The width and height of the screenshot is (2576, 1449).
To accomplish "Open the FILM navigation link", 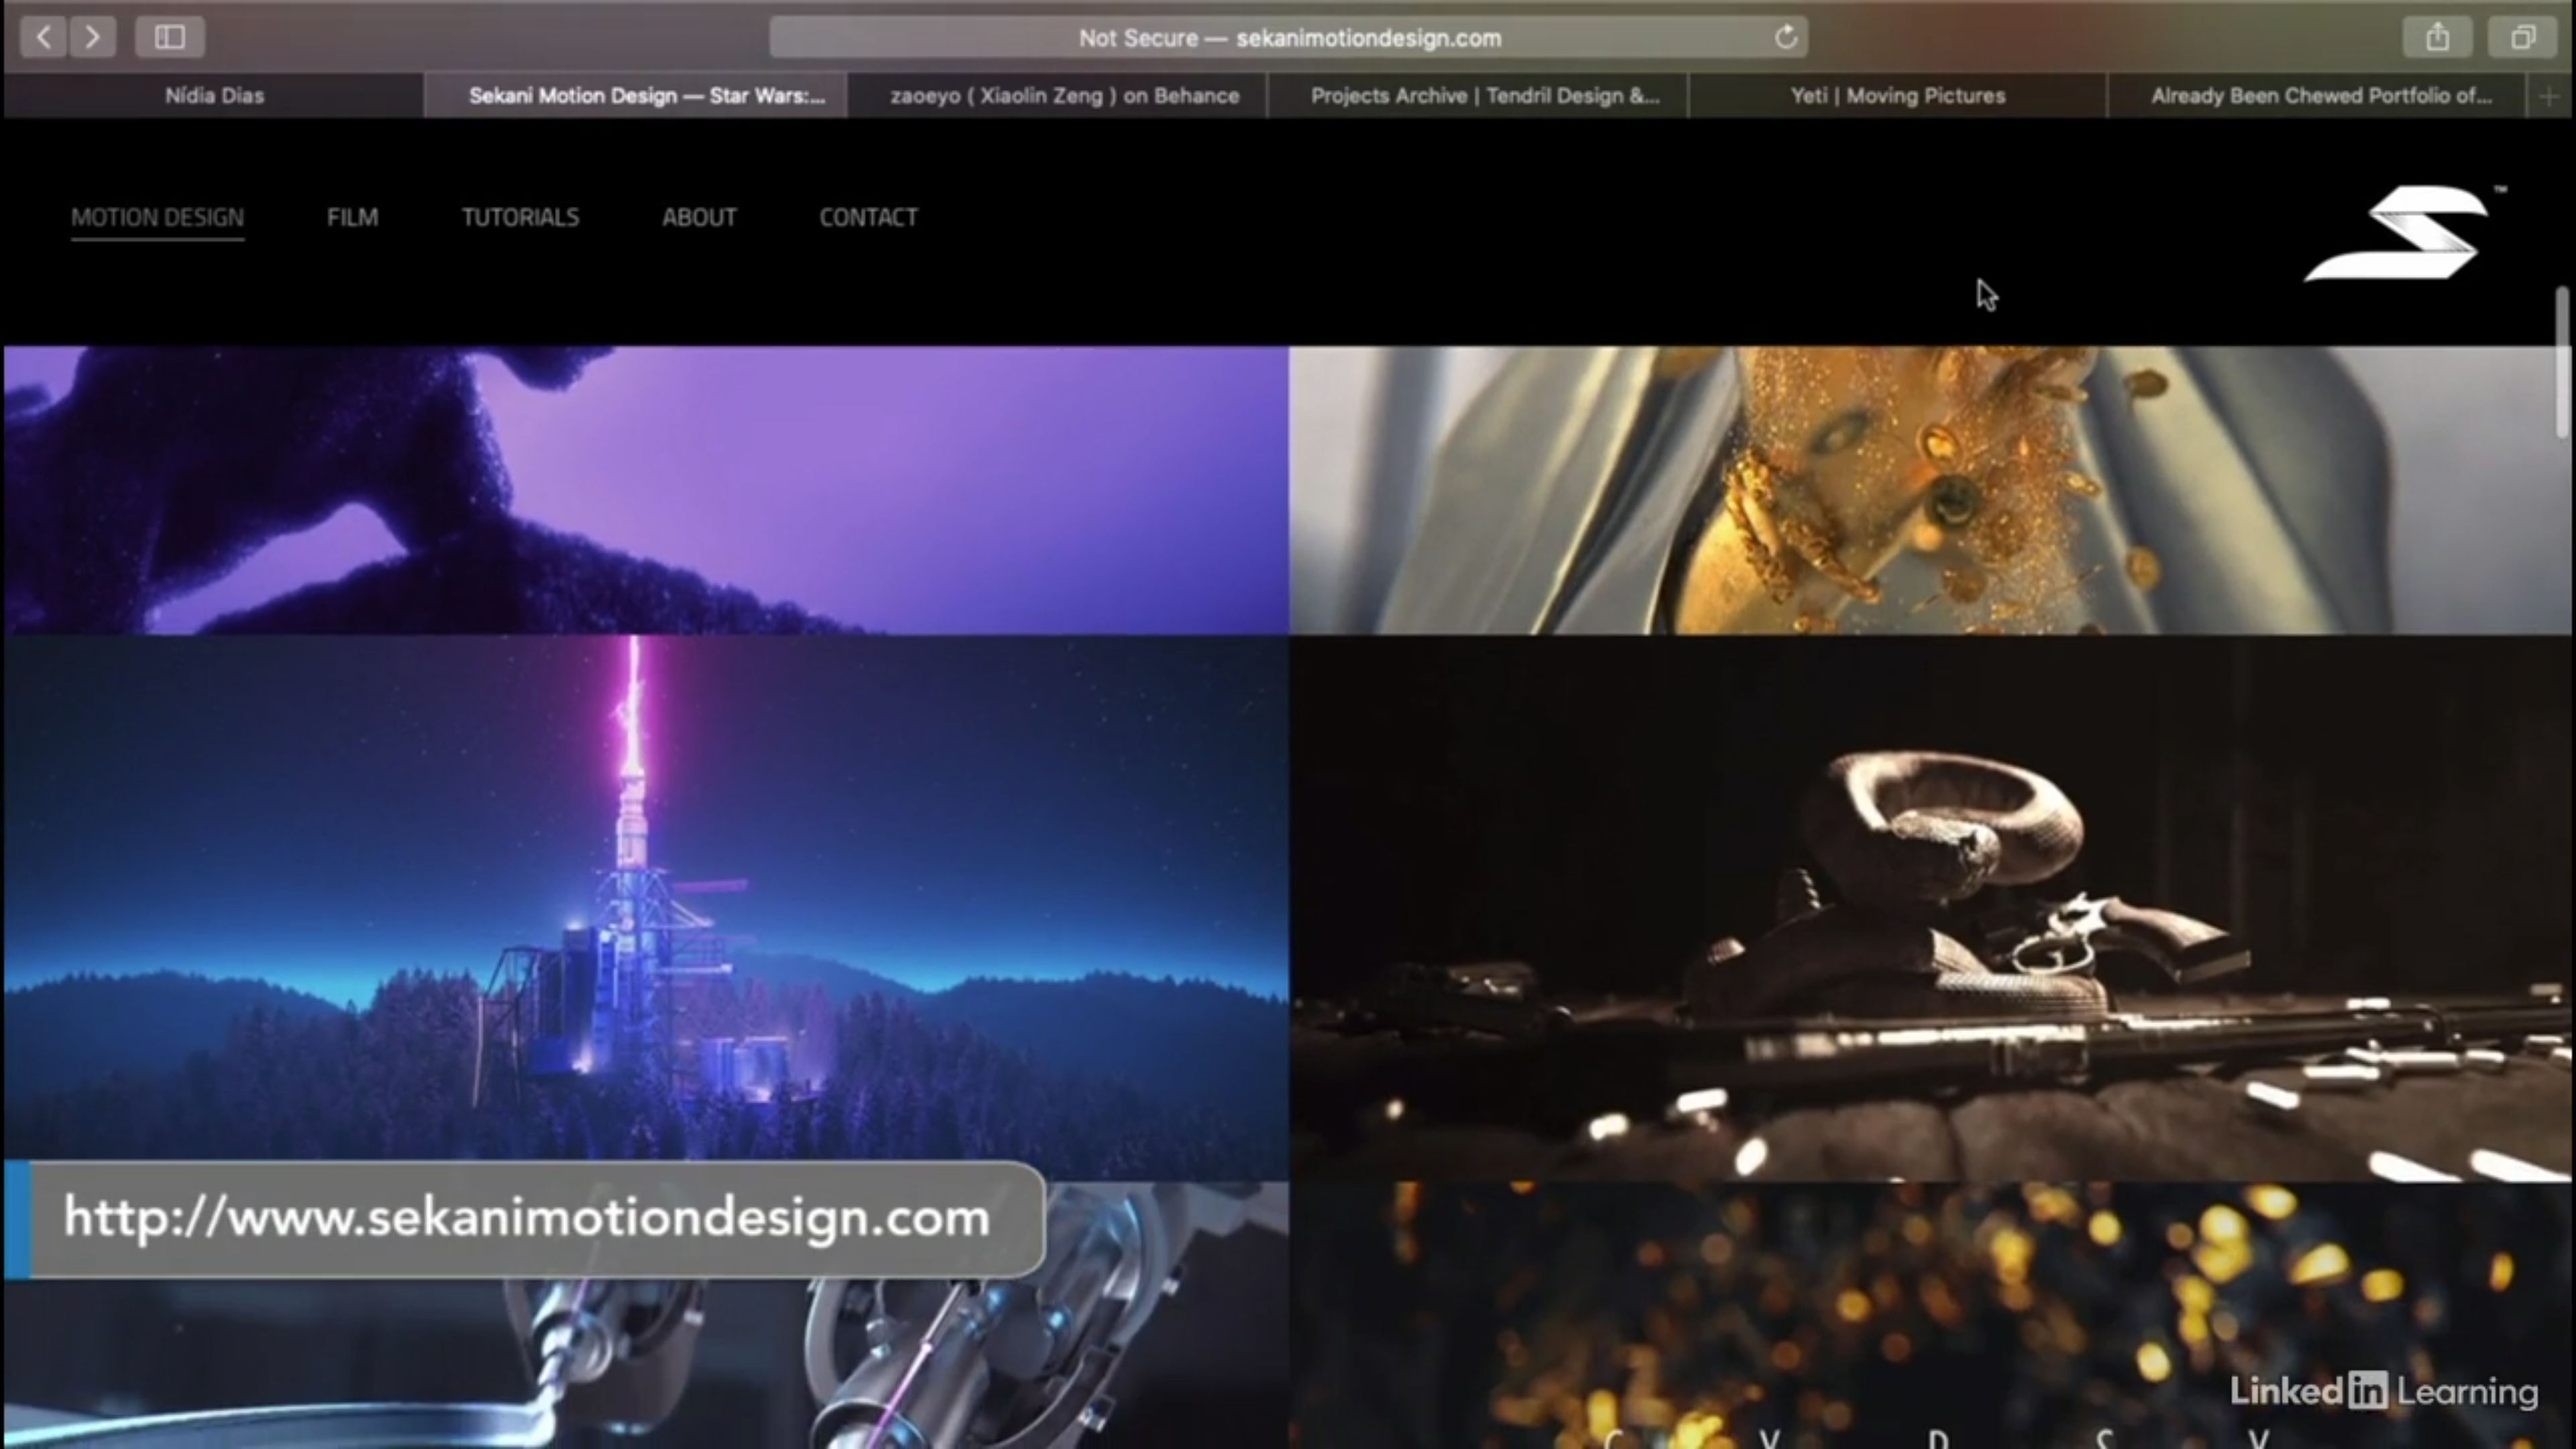I will pyautogui.click(x=352, y=217).
